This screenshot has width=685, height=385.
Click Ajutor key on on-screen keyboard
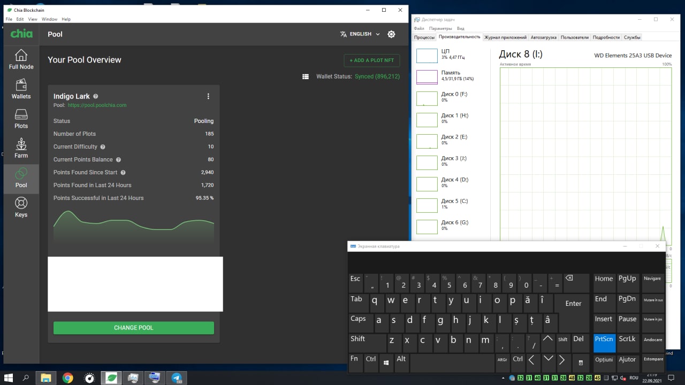click(627, 363)
